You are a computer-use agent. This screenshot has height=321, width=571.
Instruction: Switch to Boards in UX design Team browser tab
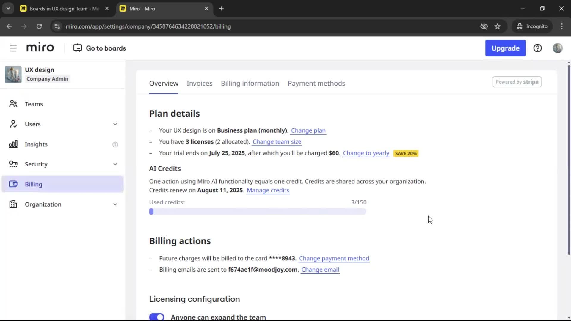click(64, 8)
